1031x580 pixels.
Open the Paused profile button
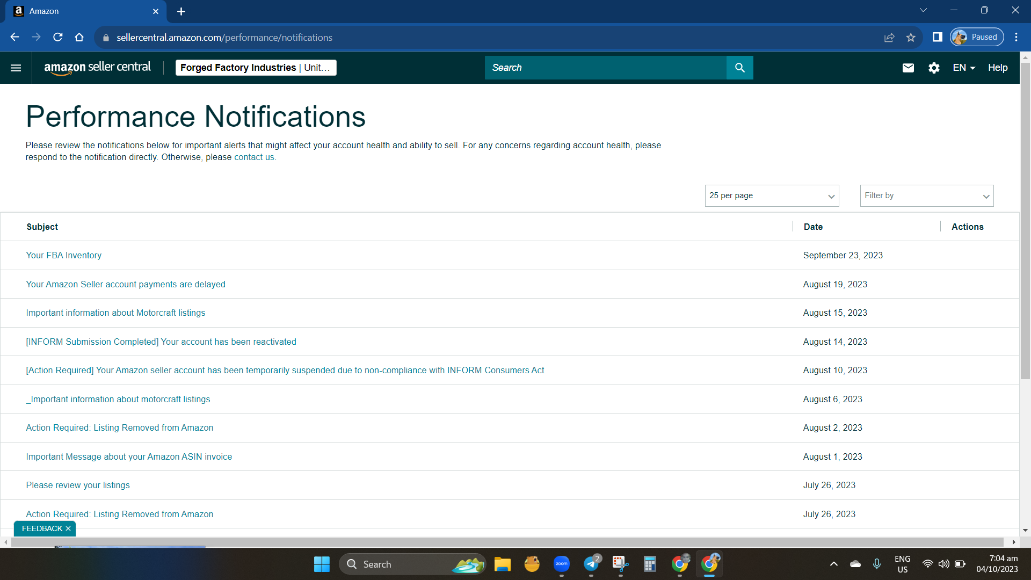click(977, 37)
